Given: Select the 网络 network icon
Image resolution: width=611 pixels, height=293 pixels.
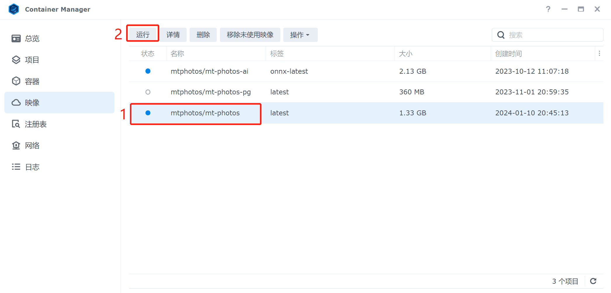Looking at the screenshot, I should [16, 145].
